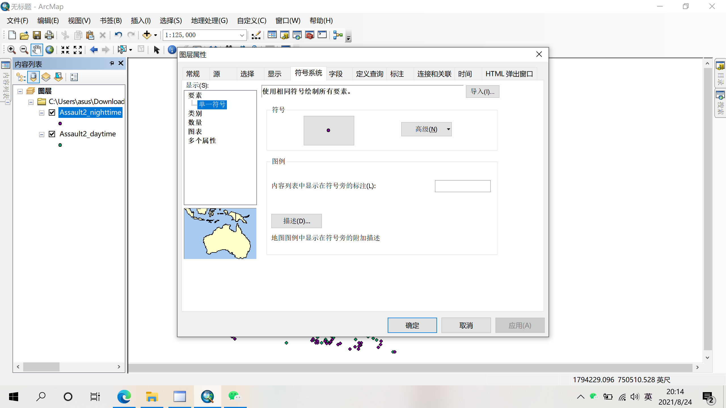Go back to the previous extent
726x408 pixels.
pos(94,50)
